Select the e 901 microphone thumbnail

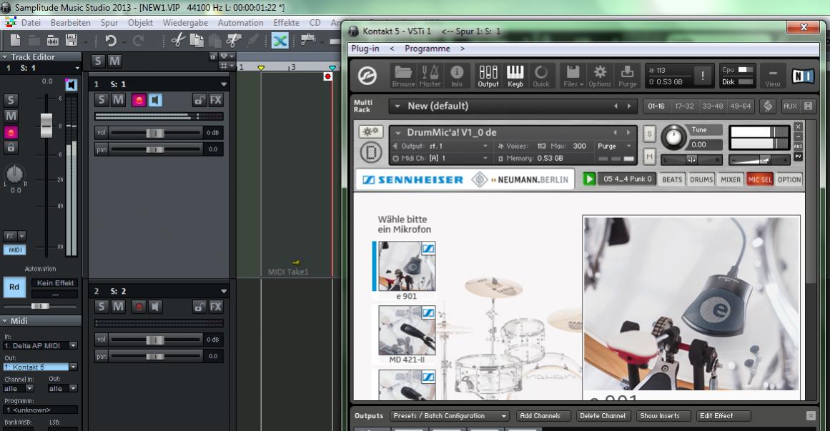[x=407, y=267]
